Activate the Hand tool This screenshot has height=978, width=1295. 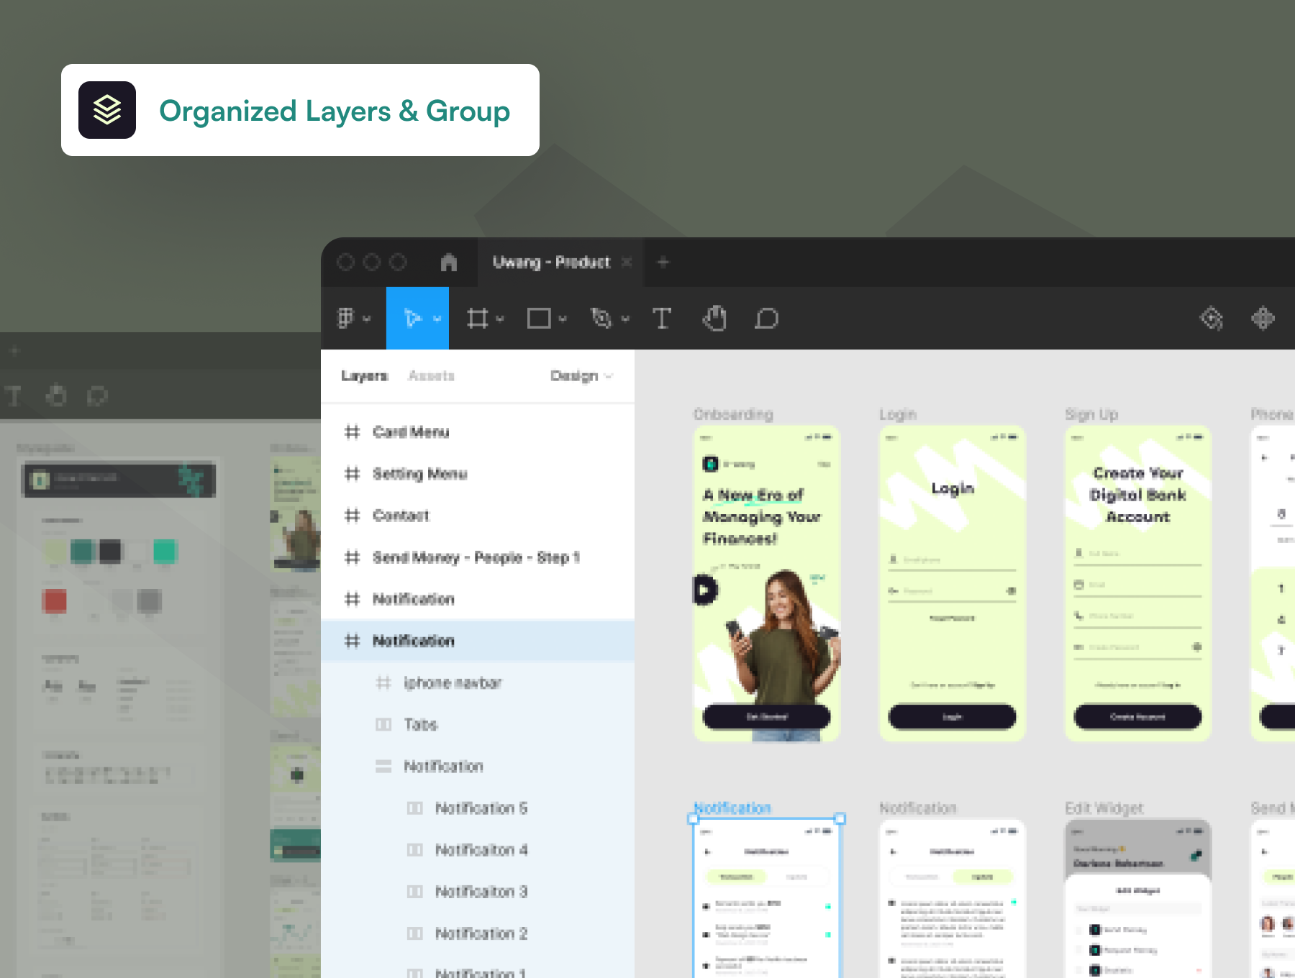(714, 318)
